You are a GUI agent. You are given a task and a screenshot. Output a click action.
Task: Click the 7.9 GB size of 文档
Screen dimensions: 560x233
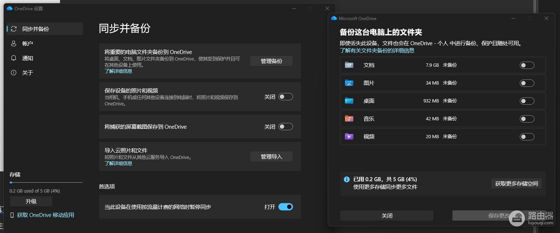(432, 65)
